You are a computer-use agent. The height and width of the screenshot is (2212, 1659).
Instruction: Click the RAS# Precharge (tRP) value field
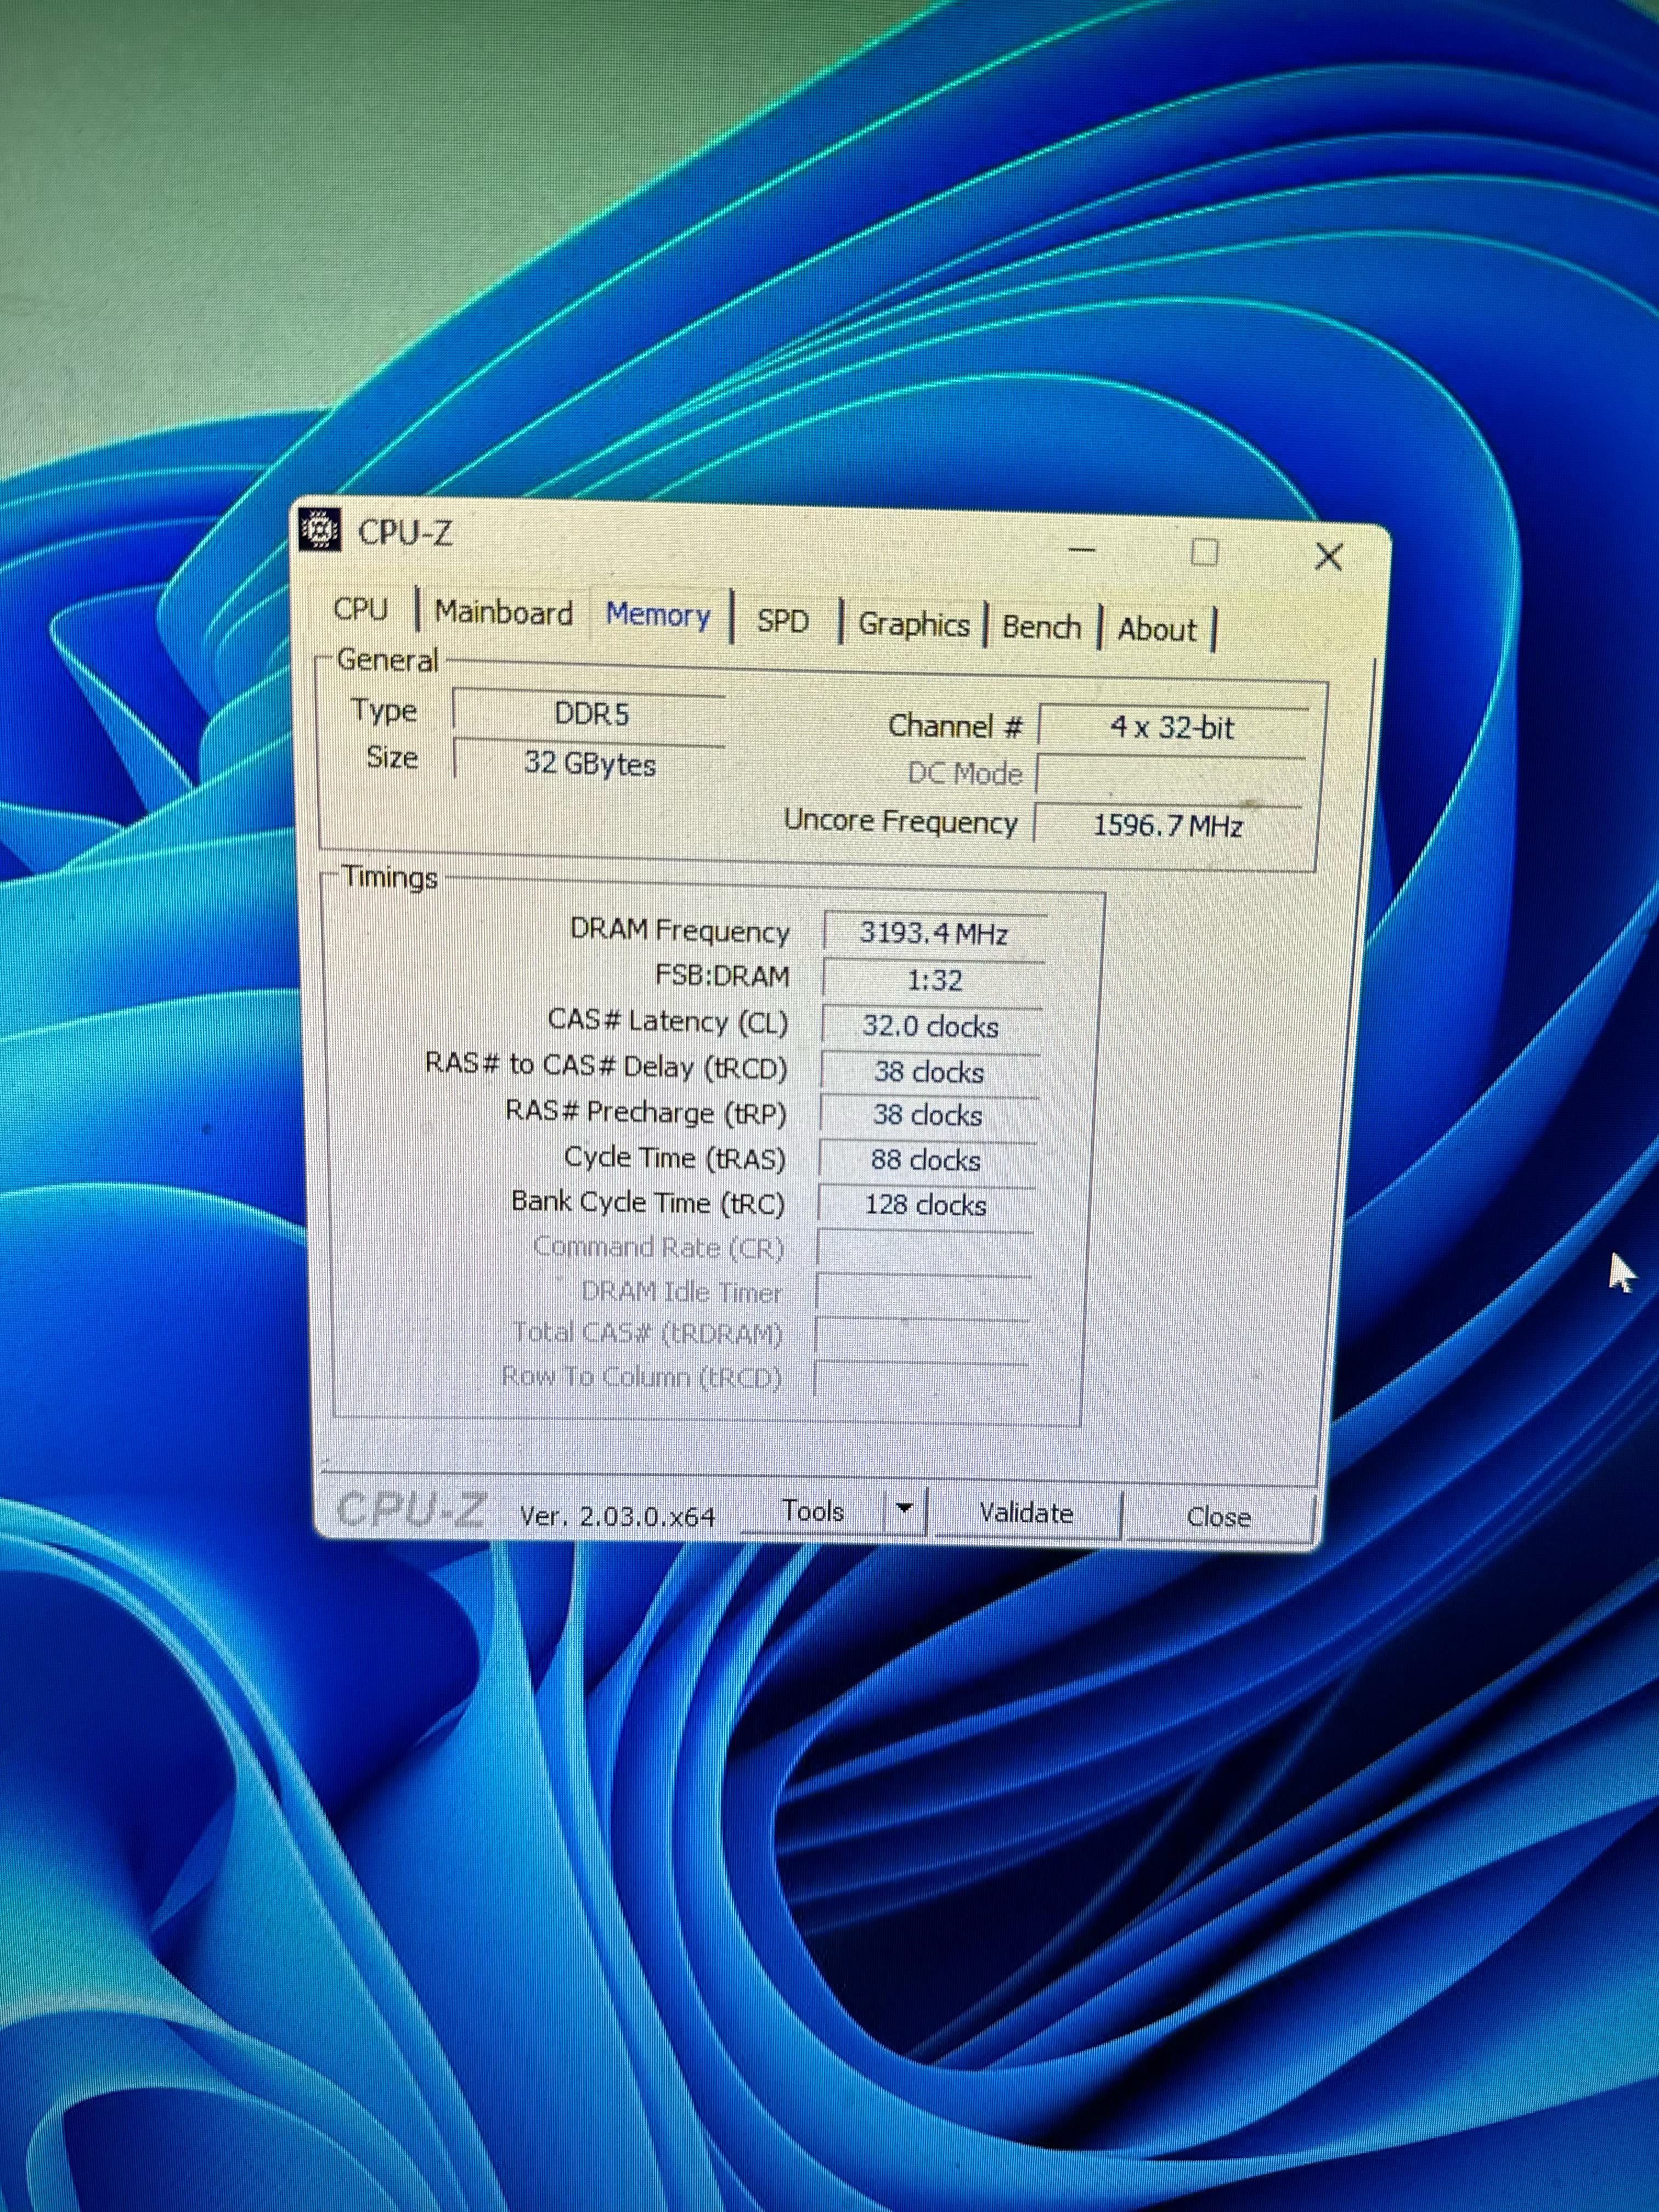929,1116
